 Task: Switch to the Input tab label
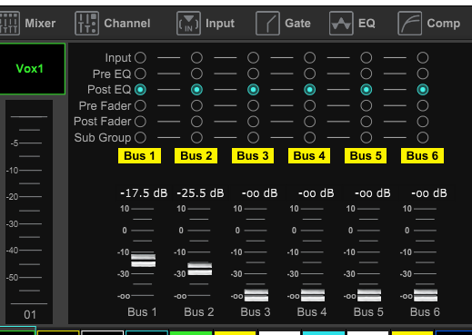click(x=220, y=24)
